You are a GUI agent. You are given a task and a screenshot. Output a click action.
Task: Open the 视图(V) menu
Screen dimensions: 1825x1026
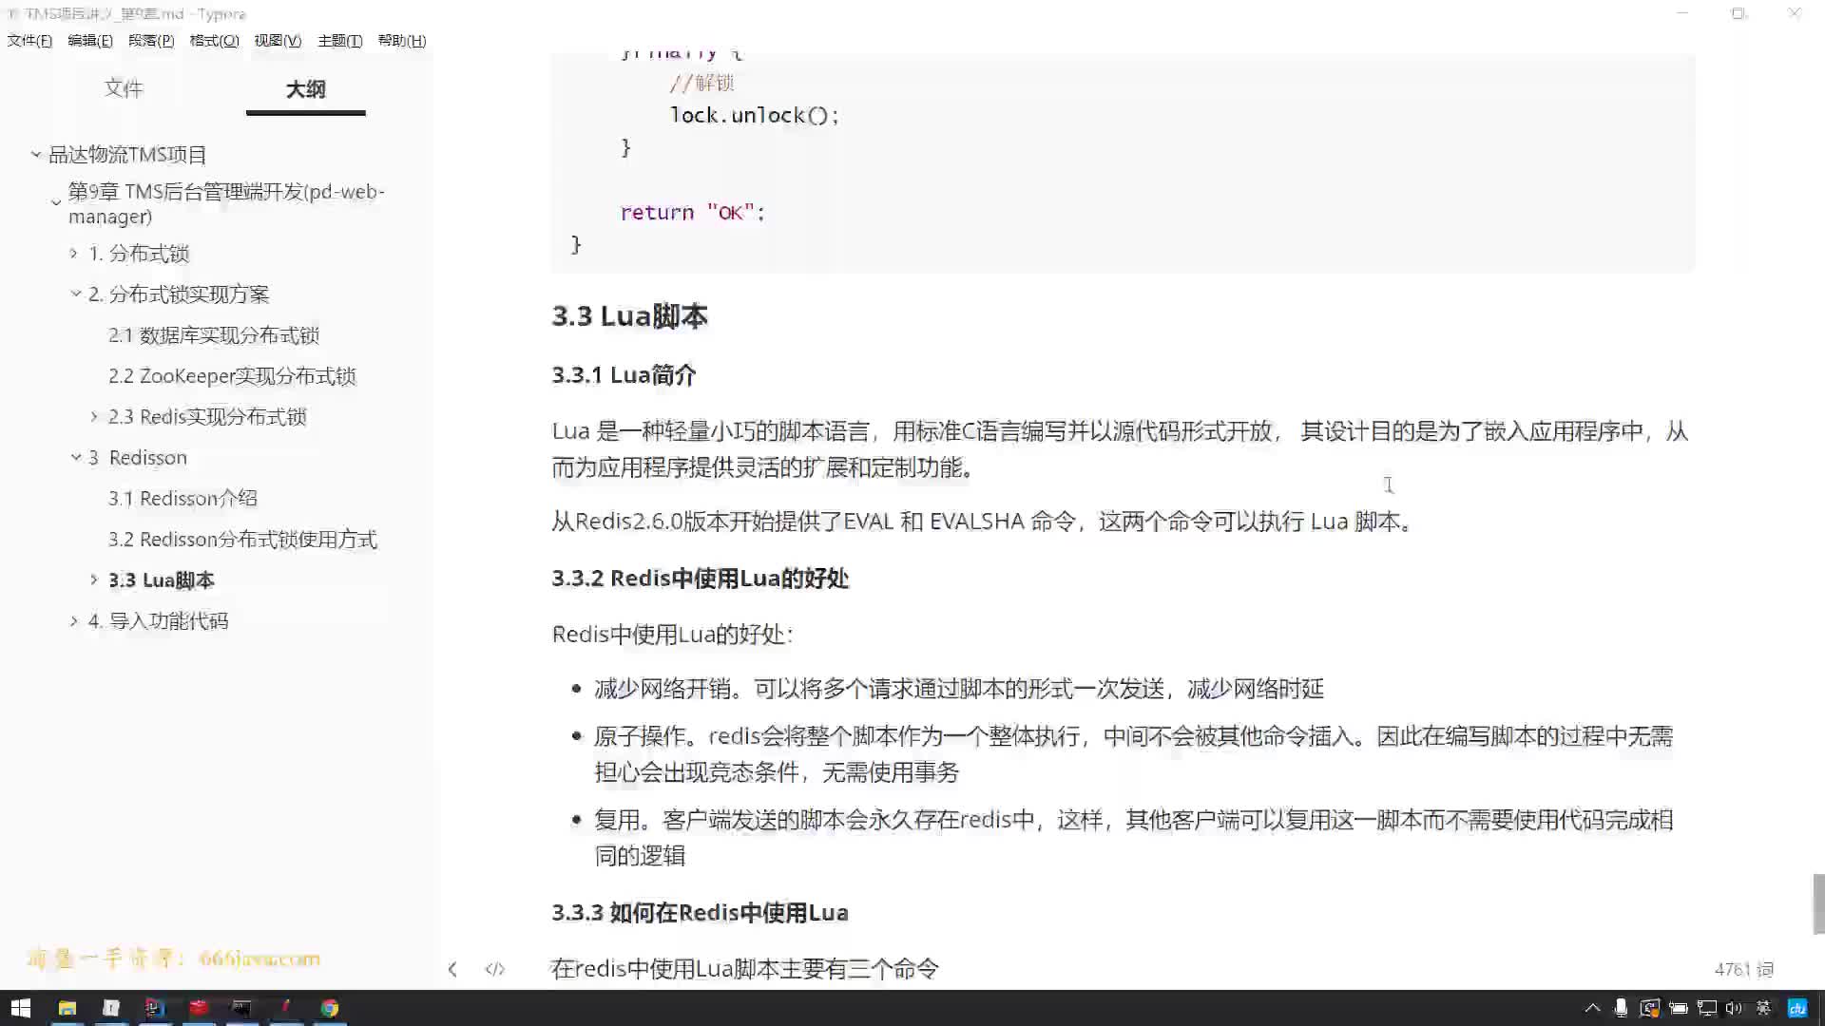pyautogui.click(x=278, y=41)
